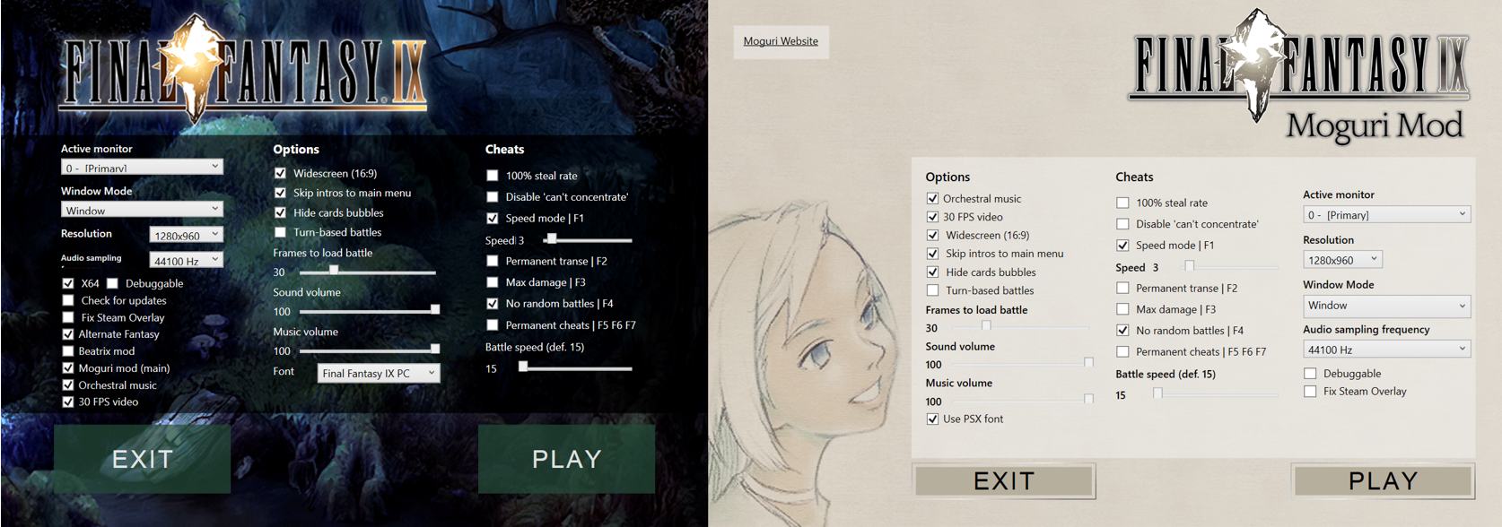Click EXIT button in dark launcher
Image resolution: width=1502 pixels, height=527 pixels.
(142, 459)
